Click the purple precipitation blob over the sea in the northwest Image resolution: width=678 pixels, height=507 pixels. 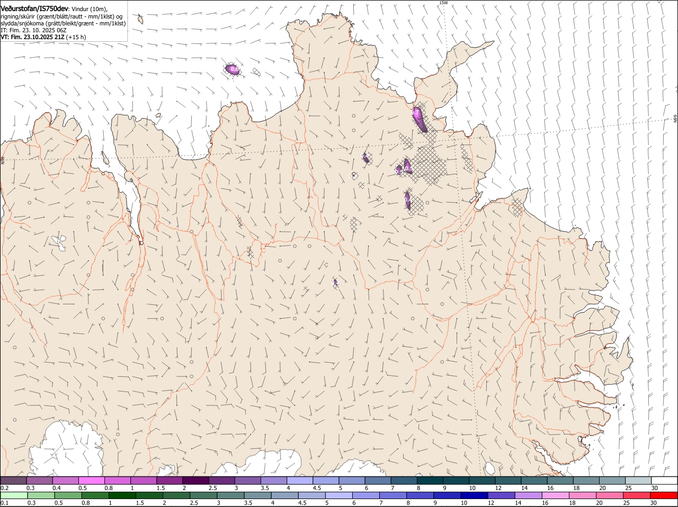coord(233,69)
